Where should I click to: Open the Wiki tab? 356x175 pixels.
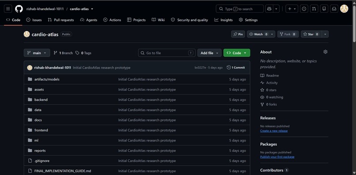[x=158, y=20]
